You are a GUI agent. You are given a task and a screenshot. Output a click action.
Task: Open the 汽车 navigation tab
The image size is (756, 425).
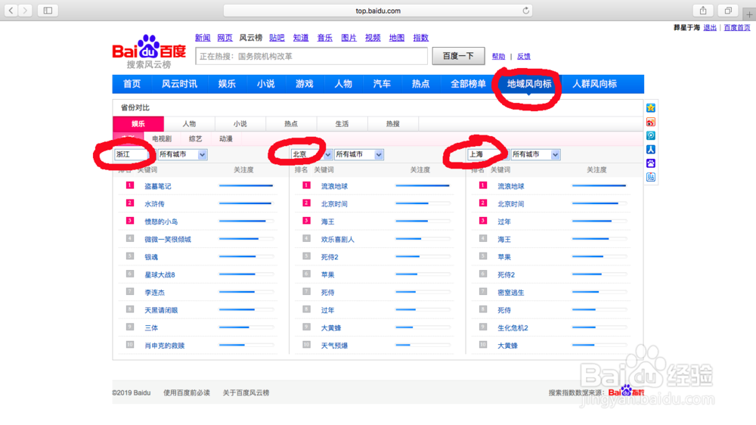click(382, 84)
